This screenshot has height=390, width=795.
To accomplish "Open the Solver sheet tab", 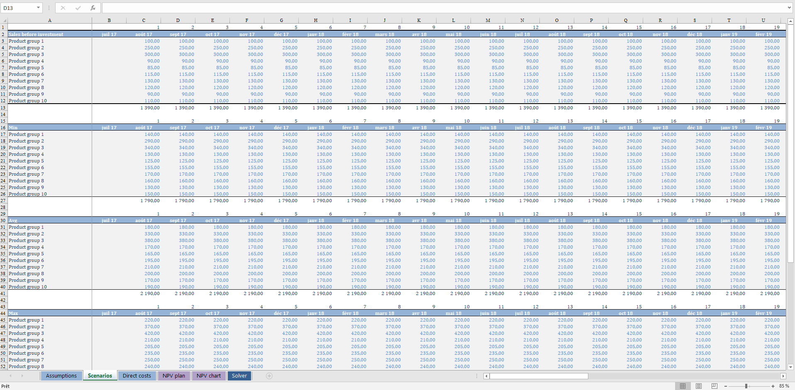I will coord(239,375).
